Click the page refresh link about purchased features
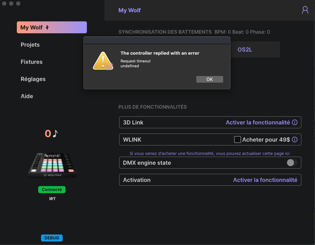Image resolution: width=315 pixels, height=245 pixels. click(x=210, y=154)
